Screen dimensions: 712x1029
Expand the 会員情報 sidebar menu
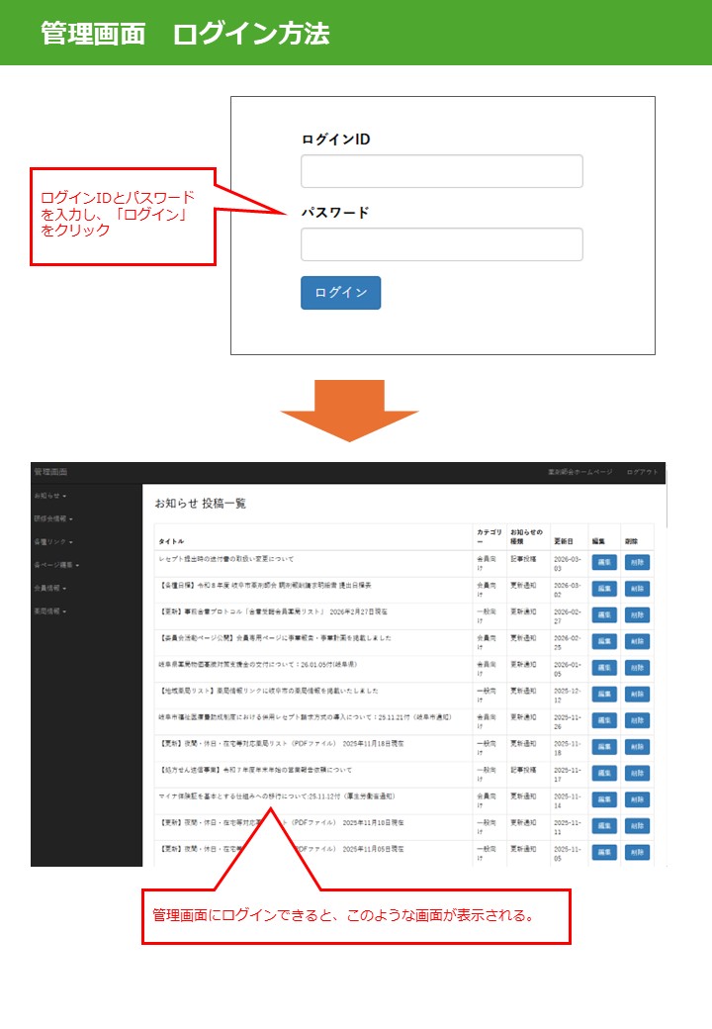pos(50,588)
